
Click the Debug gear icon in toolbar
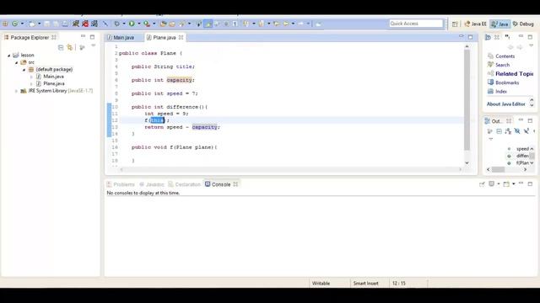click(x=116, y=24)
